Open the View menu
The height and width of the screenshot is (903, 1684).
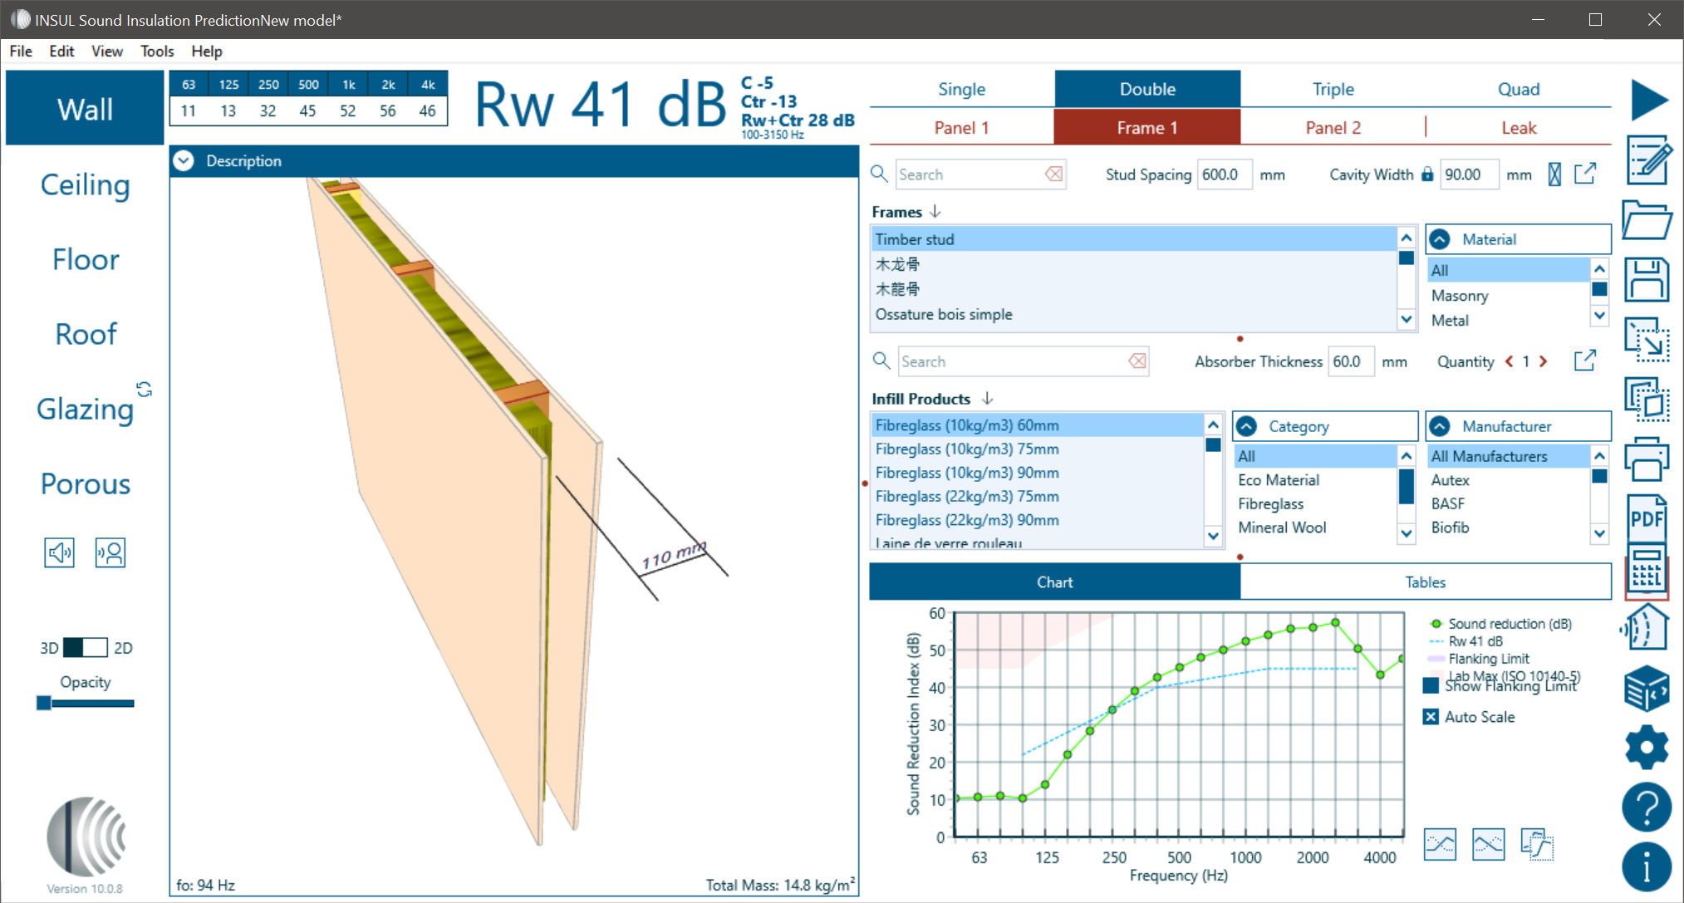pyautogui.click(x=107, y=51)
